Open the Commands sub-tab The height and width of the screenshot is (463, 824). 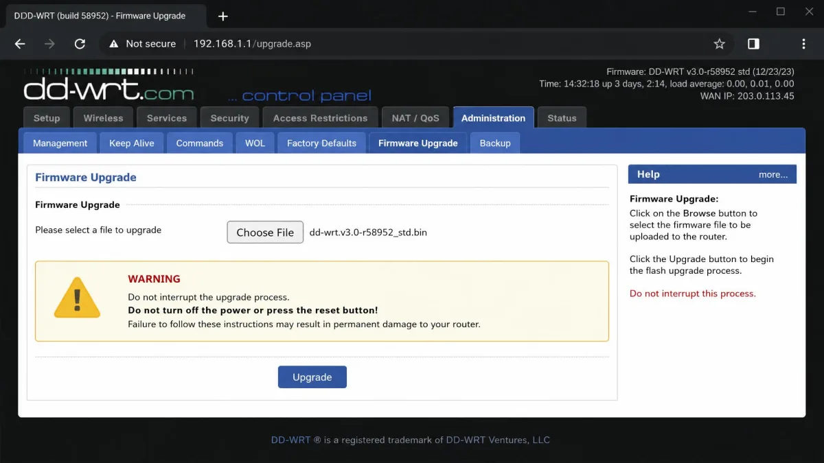[200, 143]
